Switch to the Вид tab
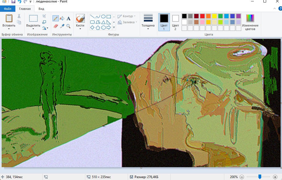Viewport: 282px width, 180px height. (x=41, y=9)
